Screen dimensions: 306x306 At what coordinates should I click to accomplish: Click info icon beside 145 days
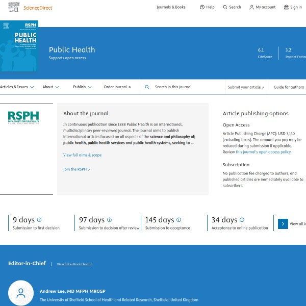pyautogui.click(x=179, y=220)
